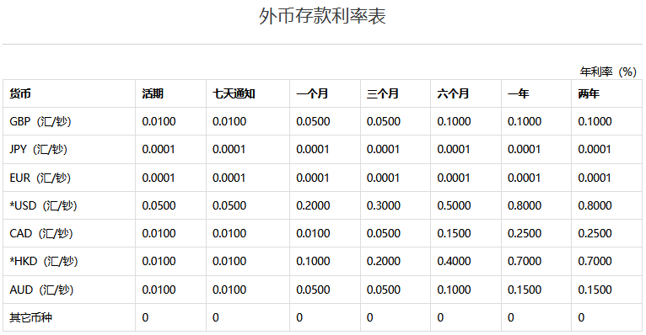
Task: Select CAD 三个月 rate 0.0500
Action: click(384, 233)
